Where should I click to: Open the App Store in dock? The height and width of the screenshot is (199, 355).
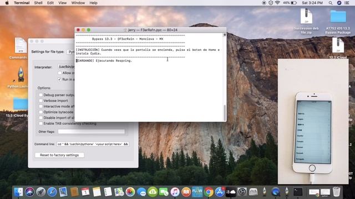click(x=220, y=192)
